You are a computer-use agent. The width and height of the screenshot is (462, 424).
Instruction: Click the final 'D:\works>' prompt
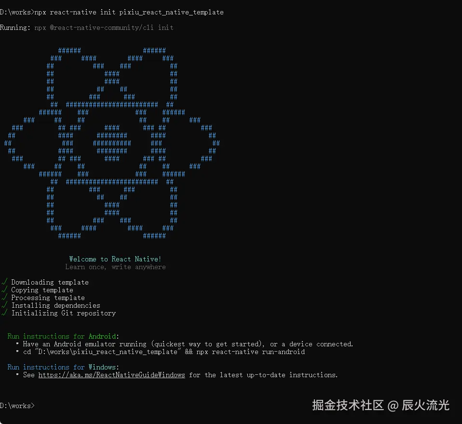[x=17, y=406]
